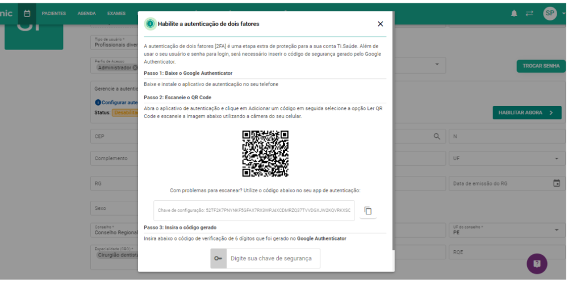Go to the EXAMES menu
Screen dimensions: 568x282
pyautogui.click(x=116, y=14)
